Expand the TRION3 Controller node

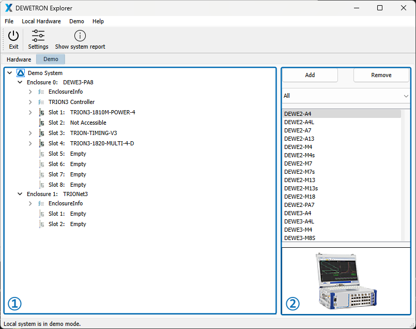point(30,102)
